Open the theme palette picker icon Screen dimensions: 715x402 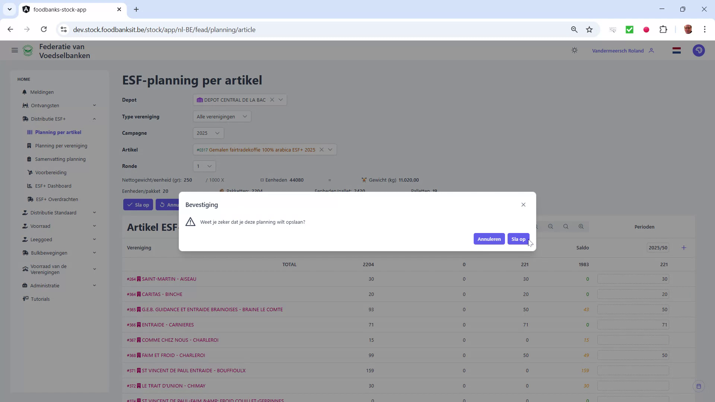coord(699,50)
